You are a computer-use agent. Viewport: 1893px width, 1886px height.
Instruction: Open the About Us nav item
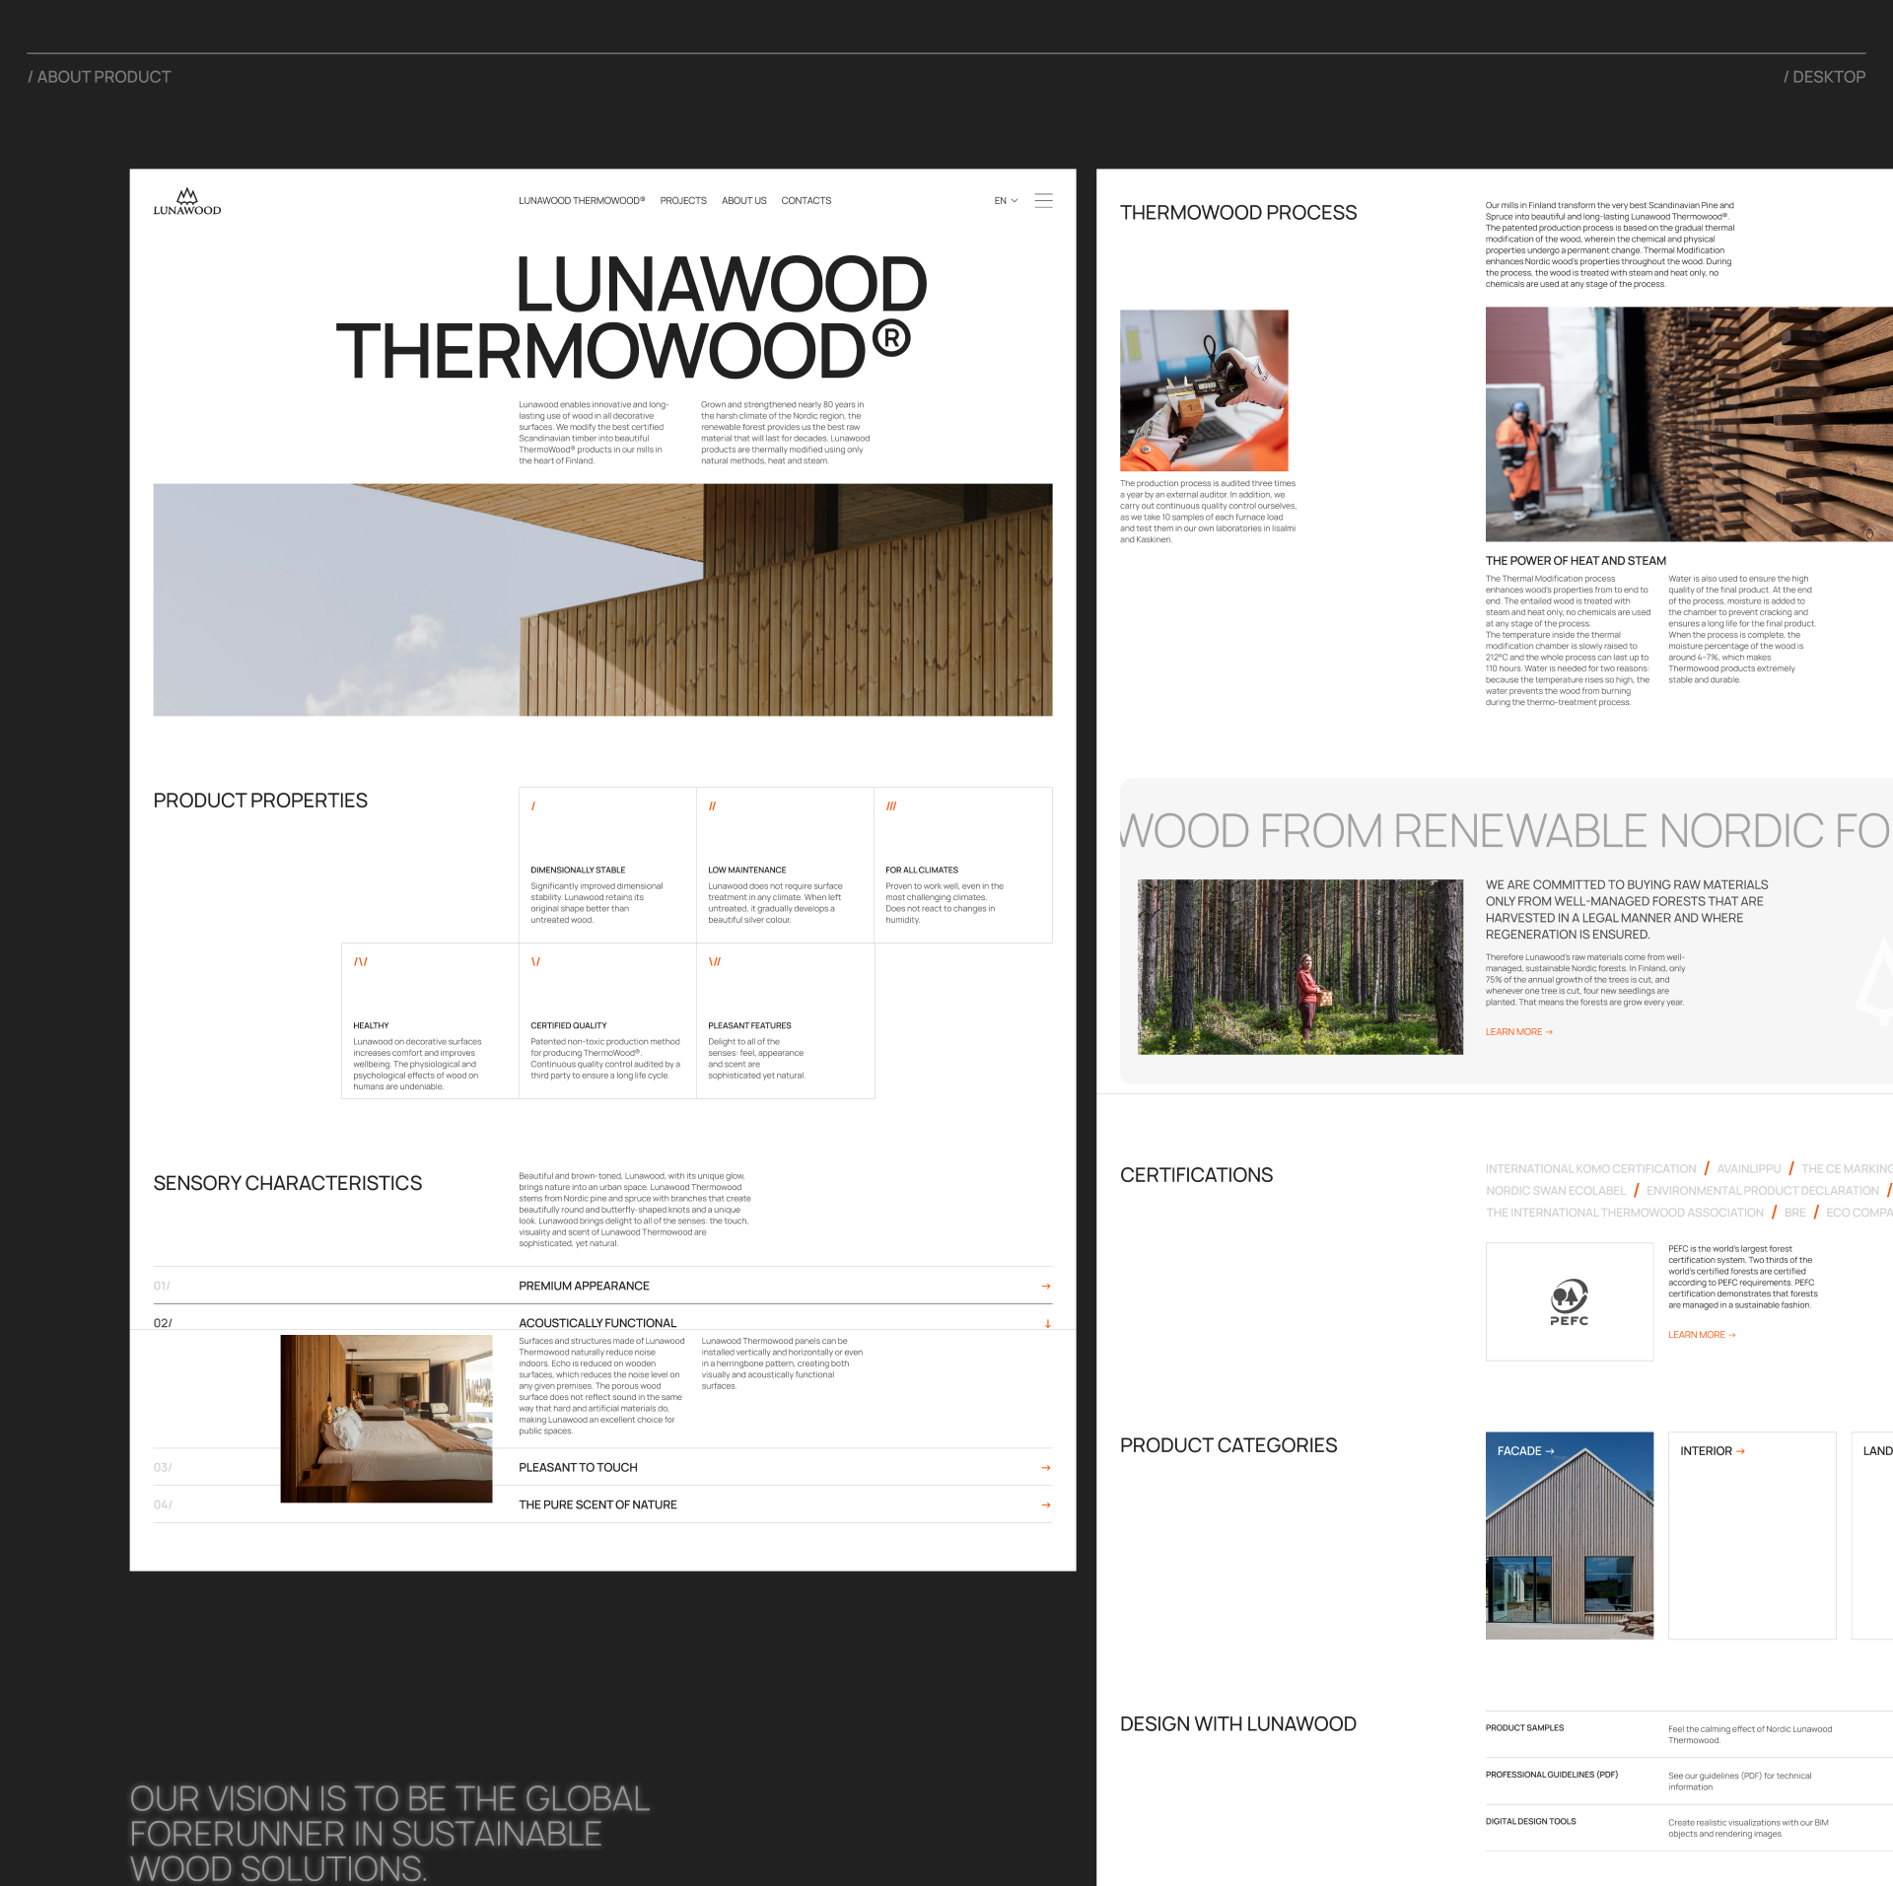pyautogui.click(x=743, y=201)
